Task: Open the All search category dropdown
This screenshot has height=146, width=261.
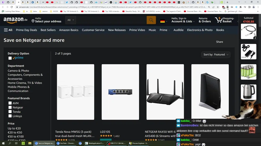Action: [71, 20]
